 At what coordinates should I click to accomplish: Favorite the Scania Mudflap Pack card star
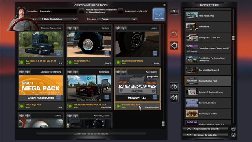pos(118,72)
